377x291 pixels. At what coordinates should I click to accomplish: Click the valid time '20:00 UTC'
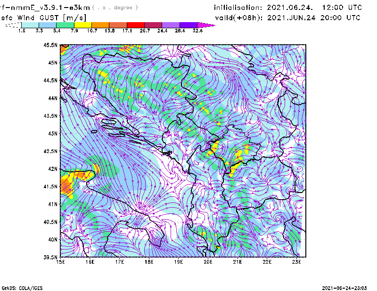tap(340, 18)
